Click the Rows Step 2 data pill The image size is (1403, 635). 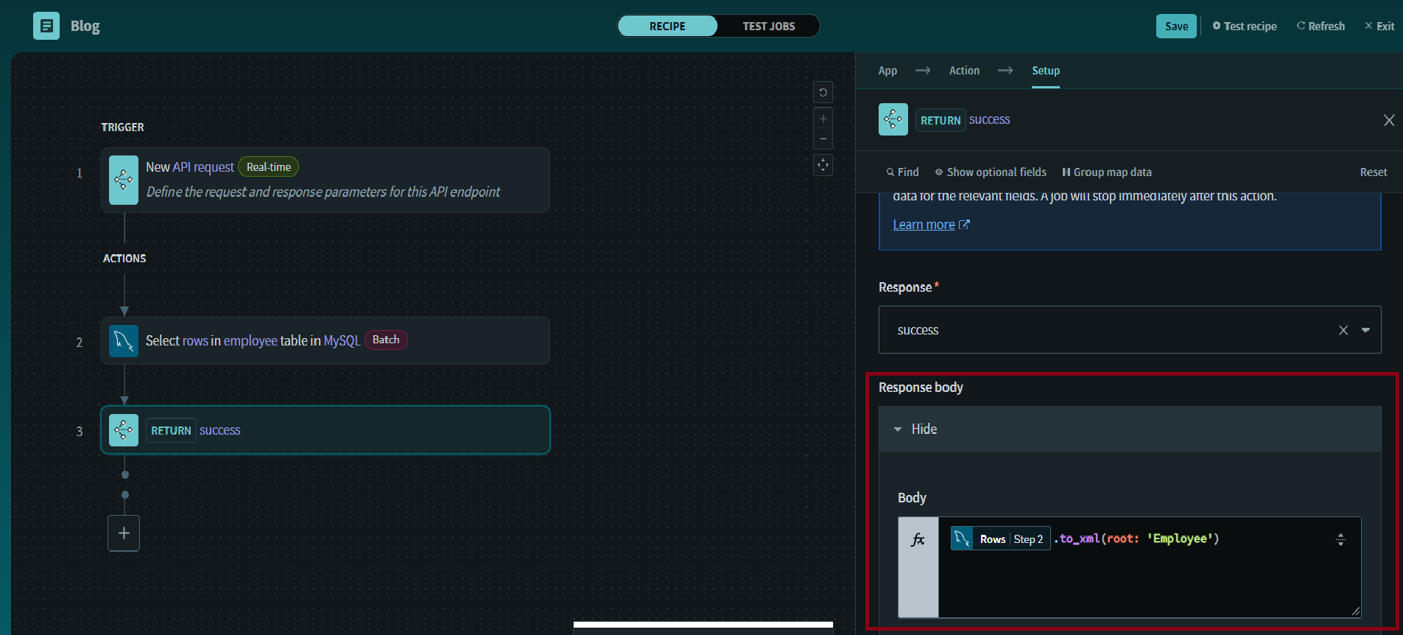[1000, 539]
